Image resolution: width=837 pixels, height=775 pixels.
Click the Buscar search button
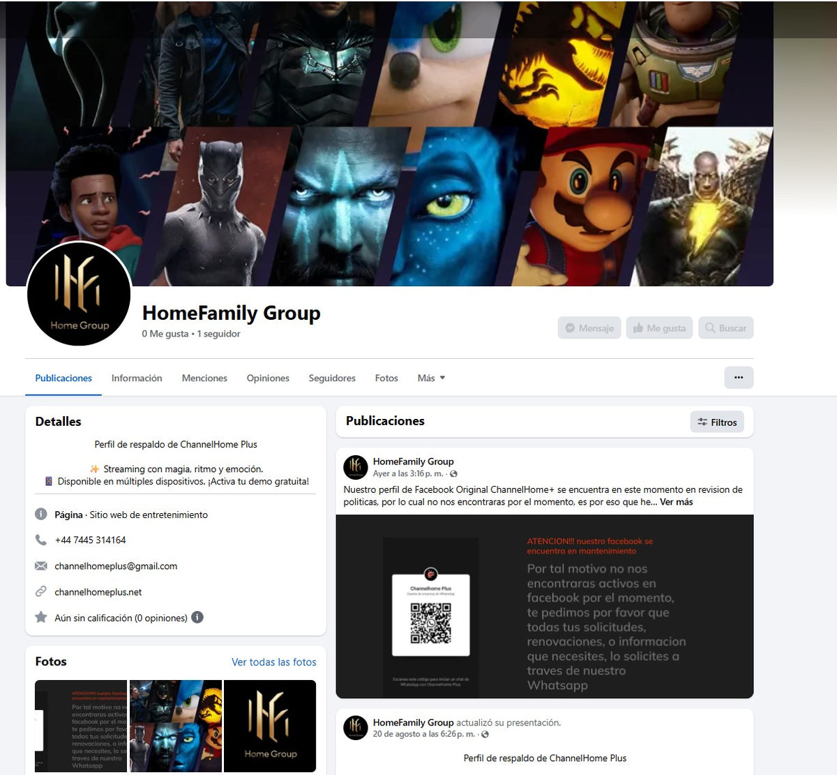point(725,328)
